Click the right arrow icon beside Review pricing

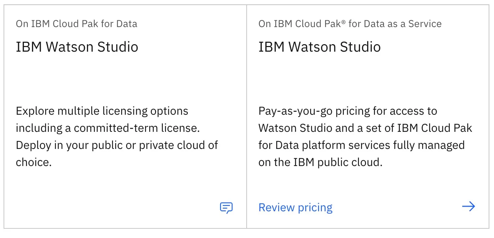[468, 207]
